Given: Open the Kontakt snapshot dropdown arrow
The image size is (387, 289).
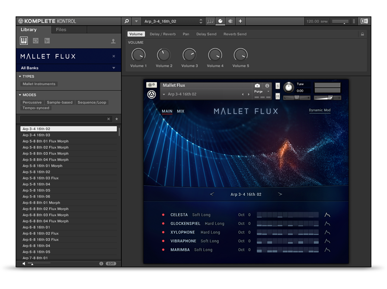Looking at the screenshot, I should [164, 94].
